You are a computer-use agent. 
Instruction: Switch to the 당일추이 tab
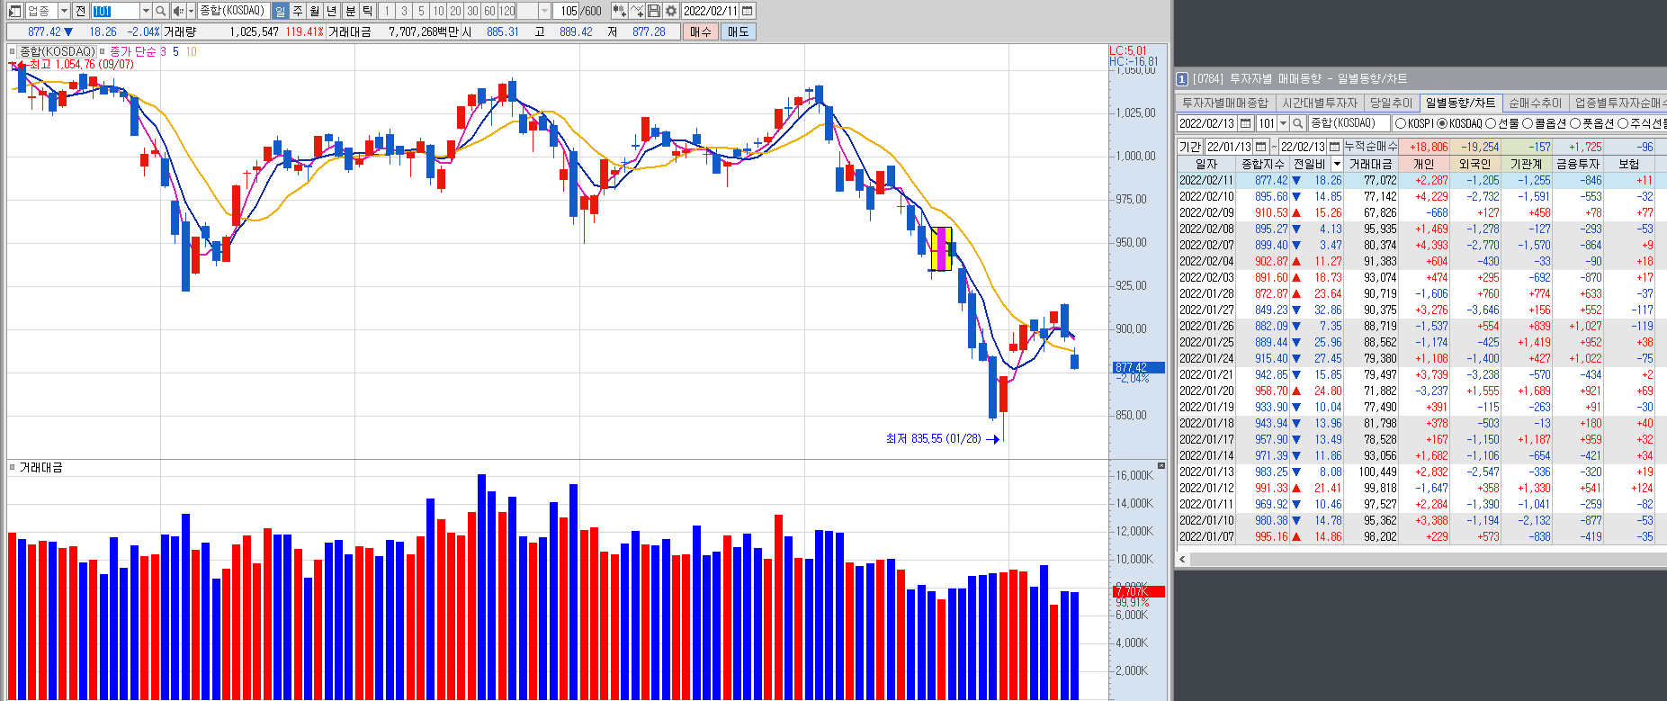click(x=1392, y=103)
